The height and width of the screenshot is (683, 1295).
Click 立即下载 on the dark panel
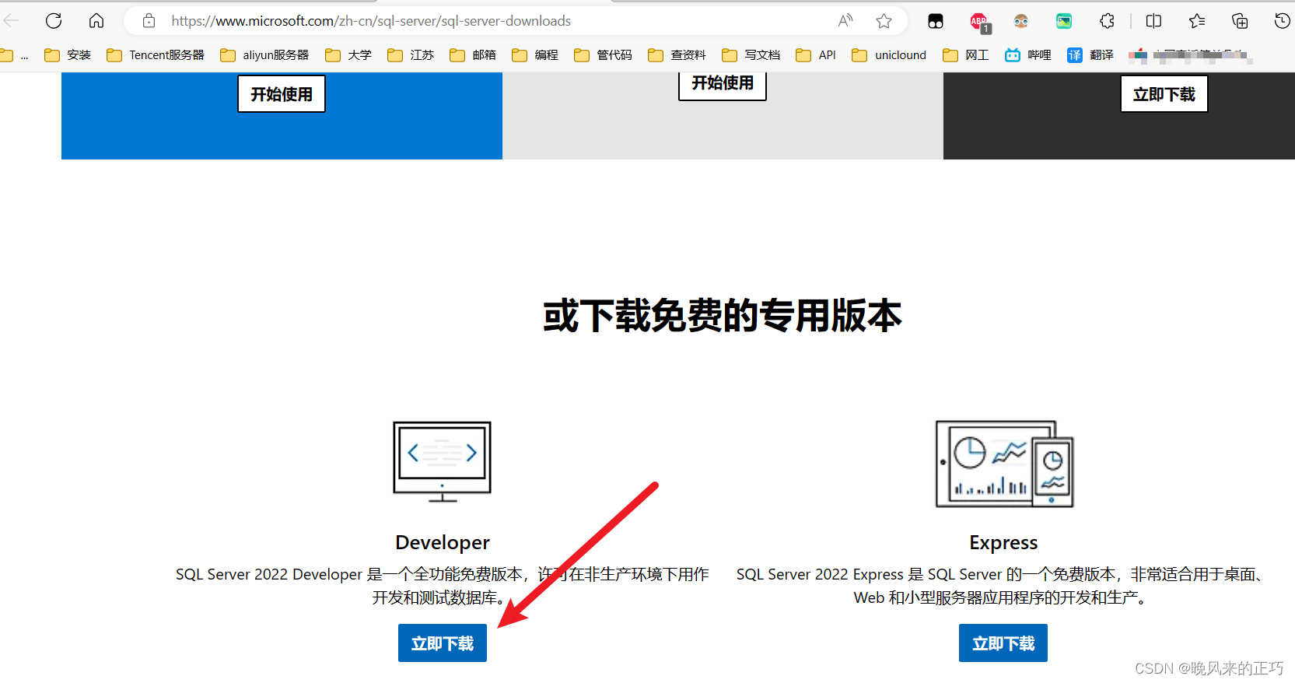tap(1164, 94)
